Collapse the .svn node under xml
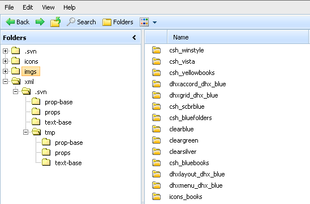The image size is (310, 204). [x=15, y=91]
